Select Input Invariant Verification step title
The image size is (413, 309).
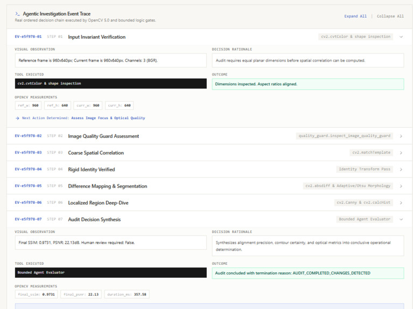point(97,37)
